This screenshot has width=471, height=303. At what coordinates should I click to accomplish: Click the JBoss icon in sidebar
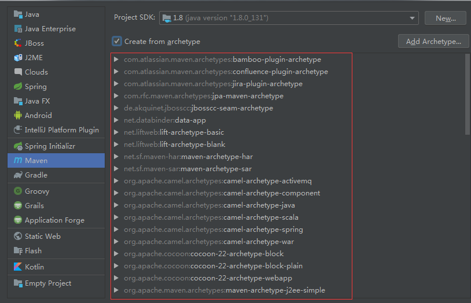[x=18, y=43]
